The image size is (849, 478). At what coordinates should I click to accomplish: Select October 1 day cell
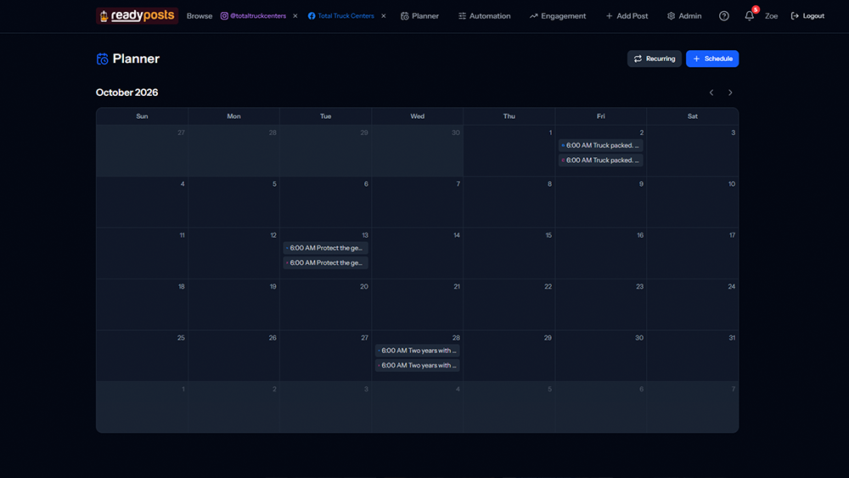pyautogui.click(x=509, y=150)
